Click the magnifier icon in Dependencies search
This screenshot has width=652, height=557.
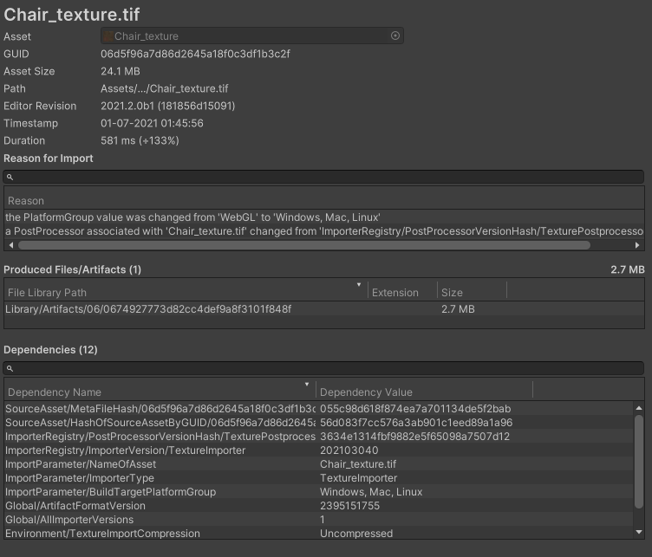(x=10, y=369)
